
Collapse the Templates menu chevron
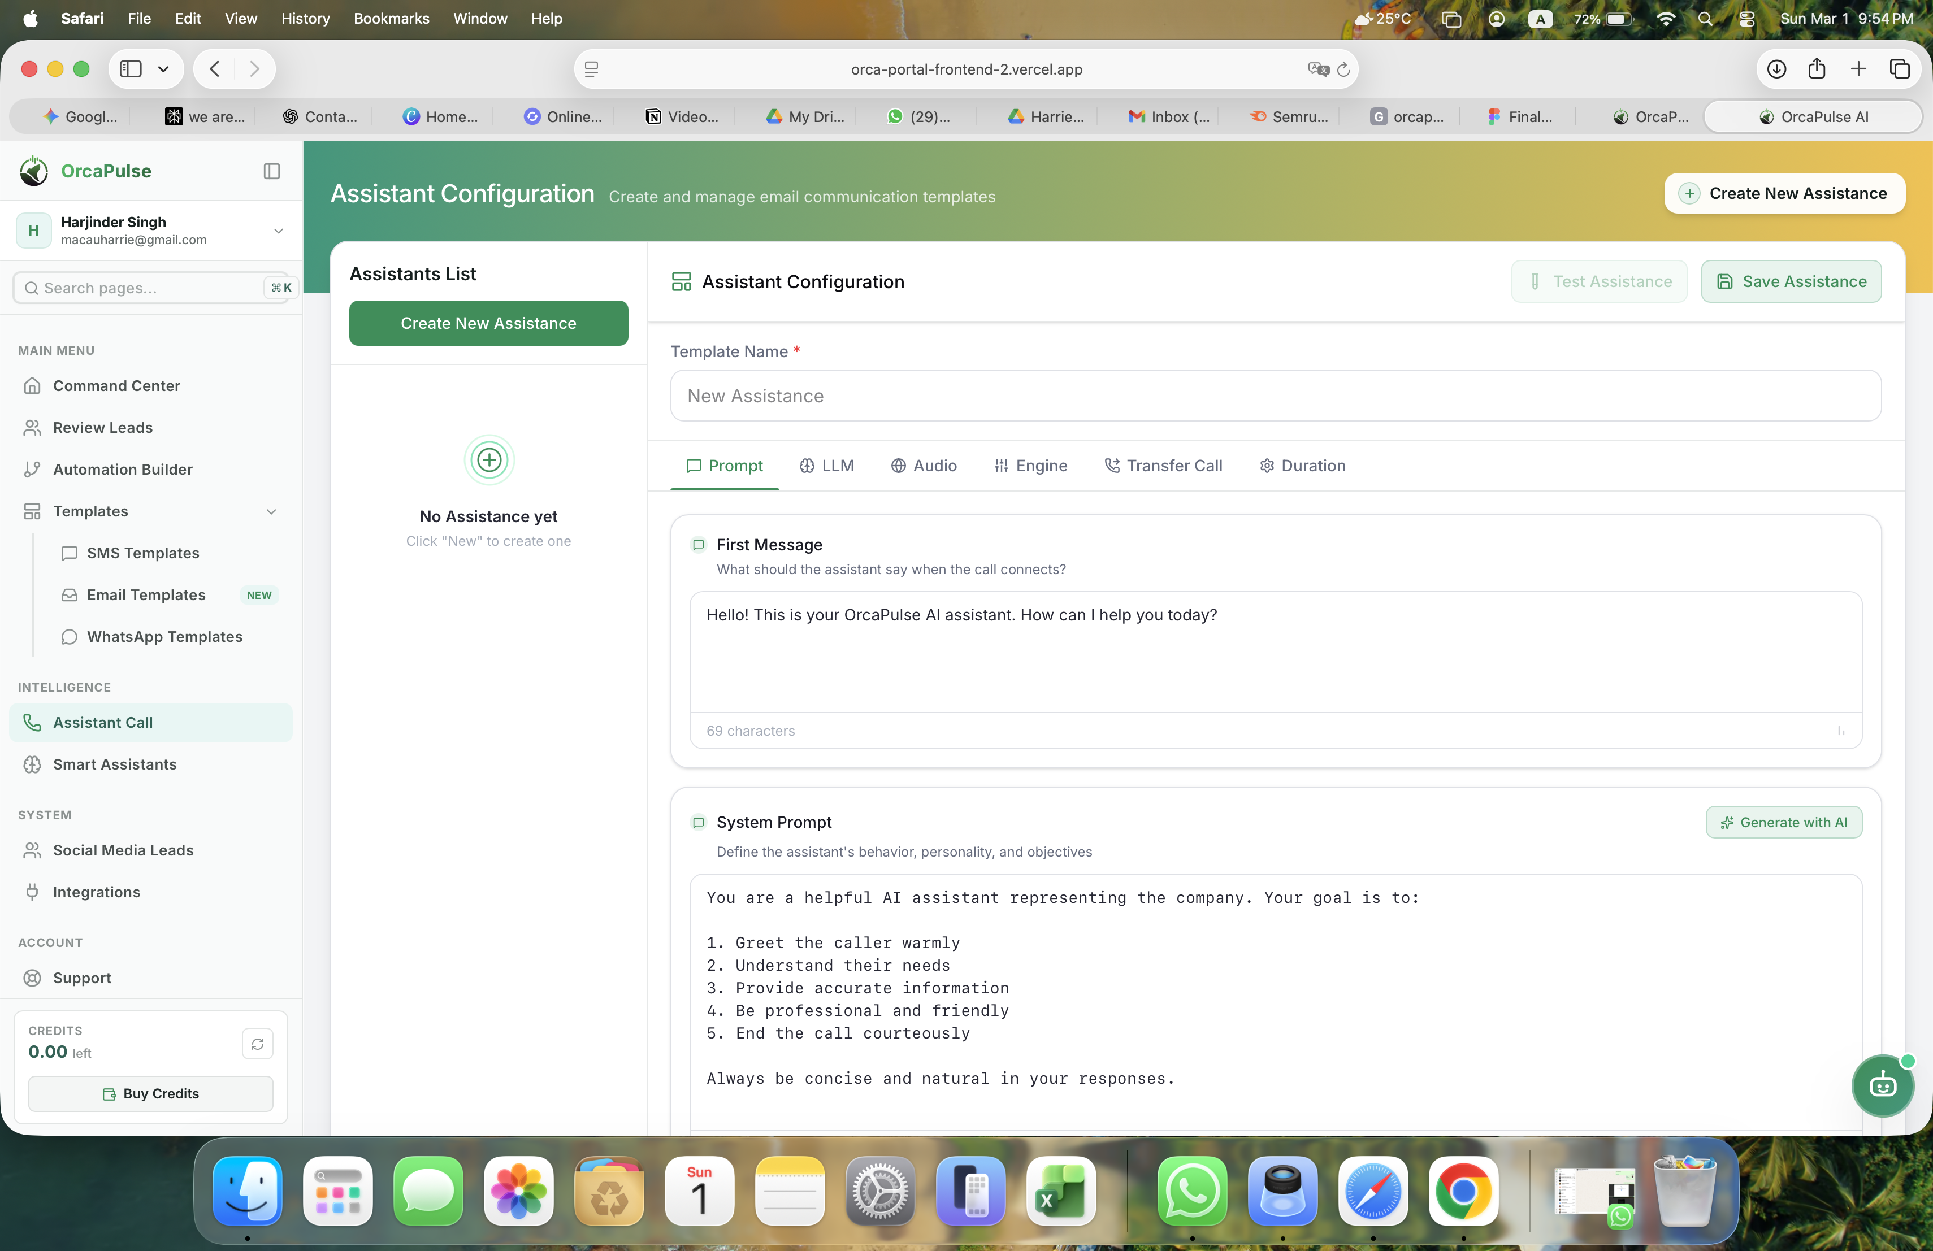(271, 511)
